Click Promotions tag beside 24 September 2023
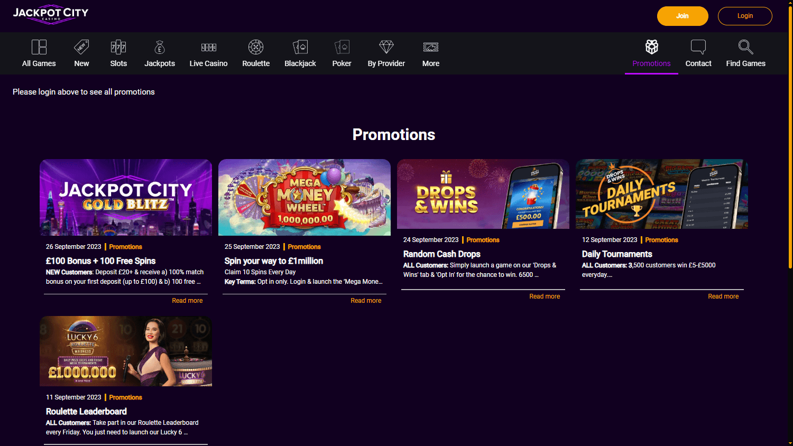793x446 pixels. (x=483, y=240)
